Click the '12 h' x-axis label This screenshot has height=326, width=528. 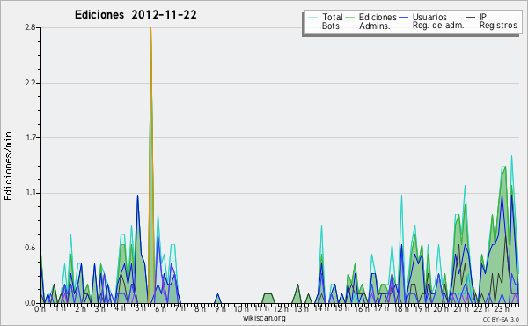tap(281, 308)
